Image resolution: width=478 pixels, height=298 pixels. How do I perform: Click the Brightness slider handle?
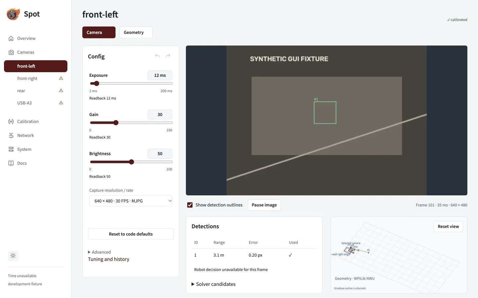pos(131,162)
